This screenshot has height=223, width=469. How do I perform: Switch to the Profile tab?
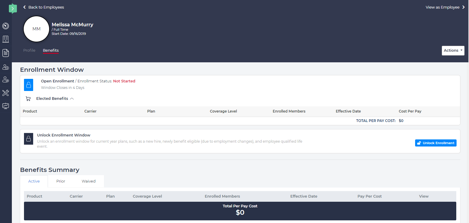coord(29,51)
